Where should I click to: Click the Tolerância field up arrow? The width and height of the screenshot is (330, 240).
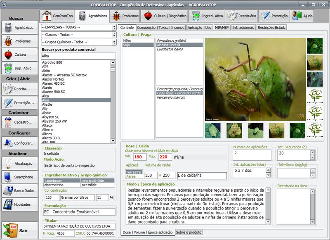click(x=313, y=171)
